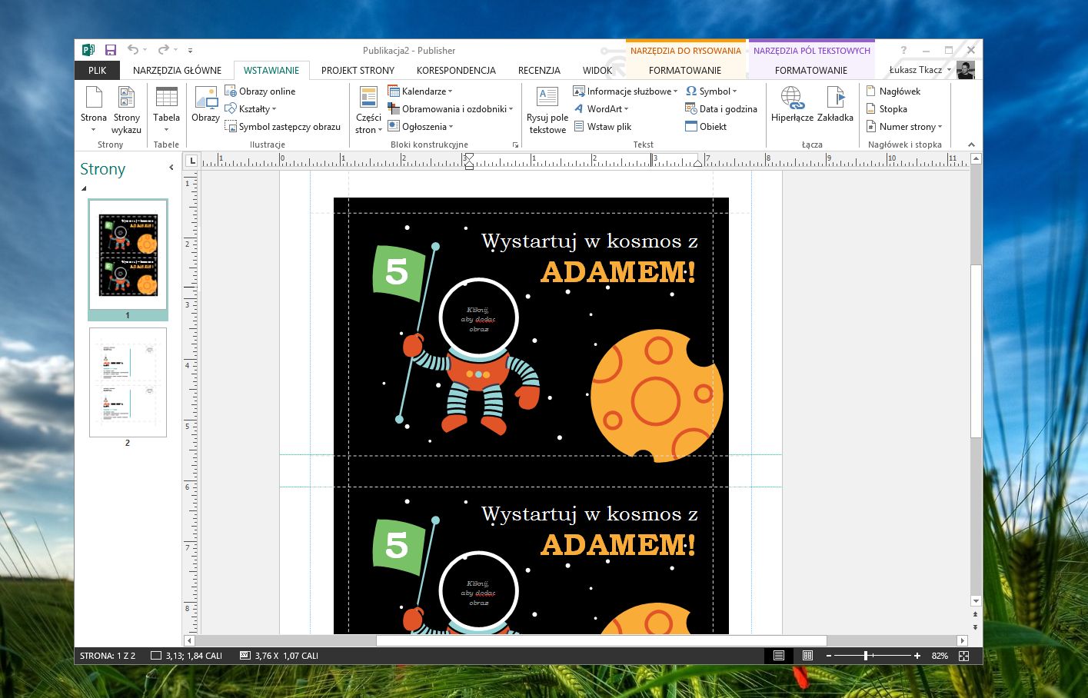Adjust the zoom slider handle
The image size is (1088, 698).
click(866, 656)
